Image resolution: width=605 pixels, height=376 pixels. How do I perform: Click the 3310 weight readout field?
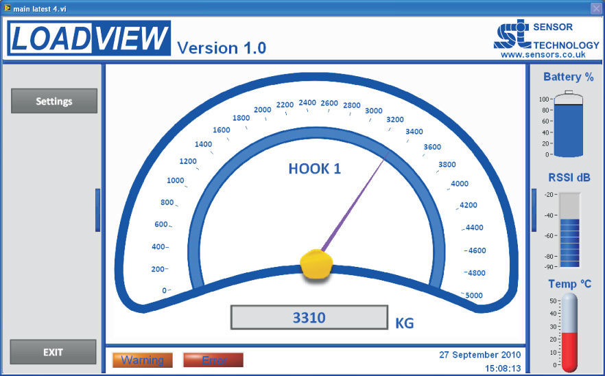(309, 318)
